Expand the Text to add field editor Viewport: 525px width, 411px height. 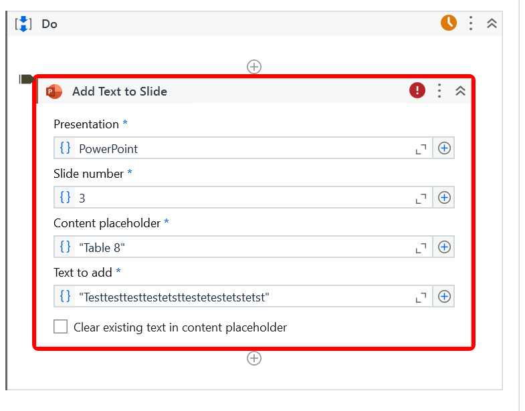coord(421,297)
